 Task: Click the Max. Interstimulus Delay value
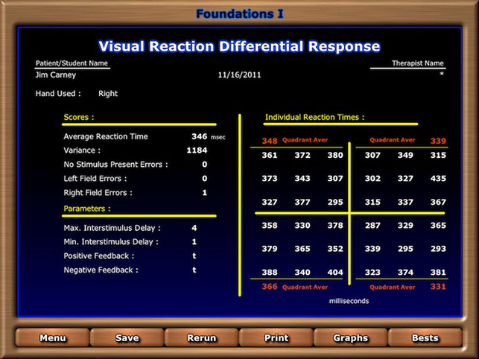tap(194, 228)
